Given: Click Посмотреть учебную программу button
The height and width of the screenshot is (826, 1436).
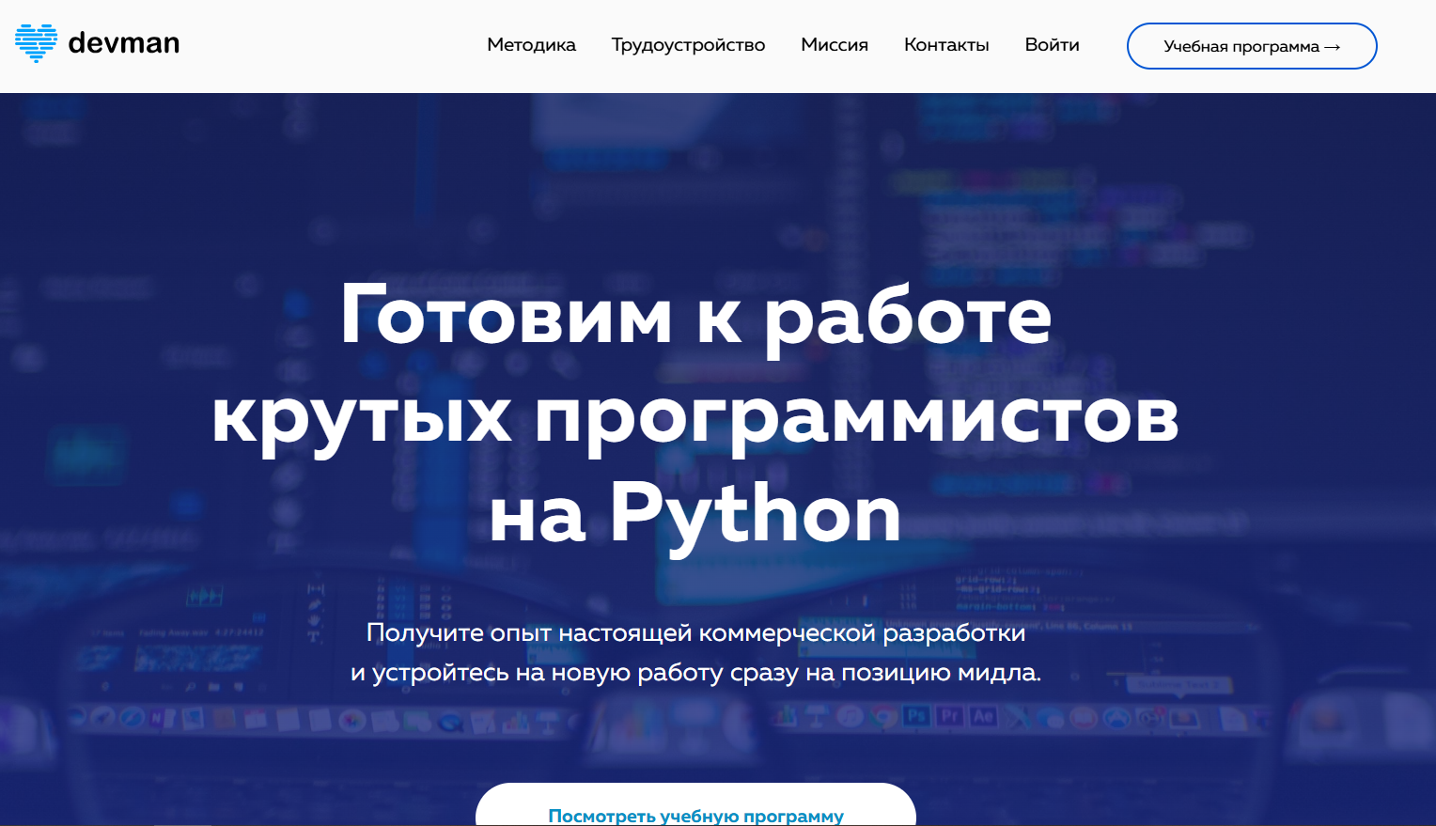Looking at the screenshot, I should tap(695, 805).
